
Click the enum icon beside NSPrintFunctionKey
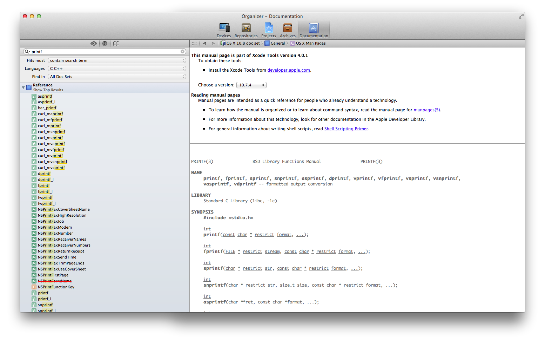pos(34,287)
